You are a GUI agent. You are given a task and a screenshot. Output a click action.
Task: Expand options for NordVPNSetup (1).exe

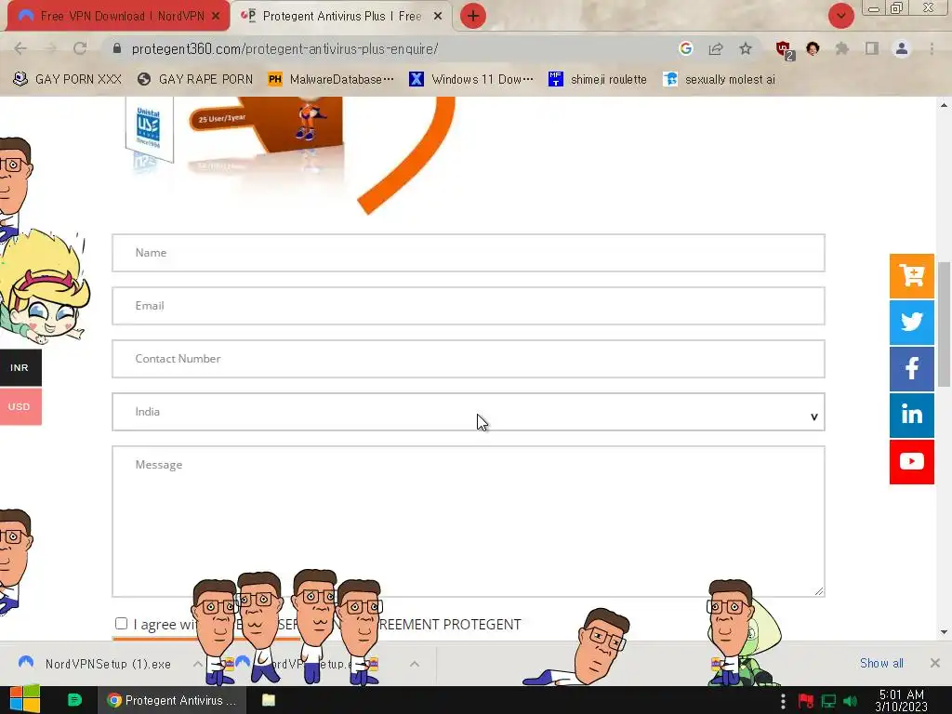(197, 664)
